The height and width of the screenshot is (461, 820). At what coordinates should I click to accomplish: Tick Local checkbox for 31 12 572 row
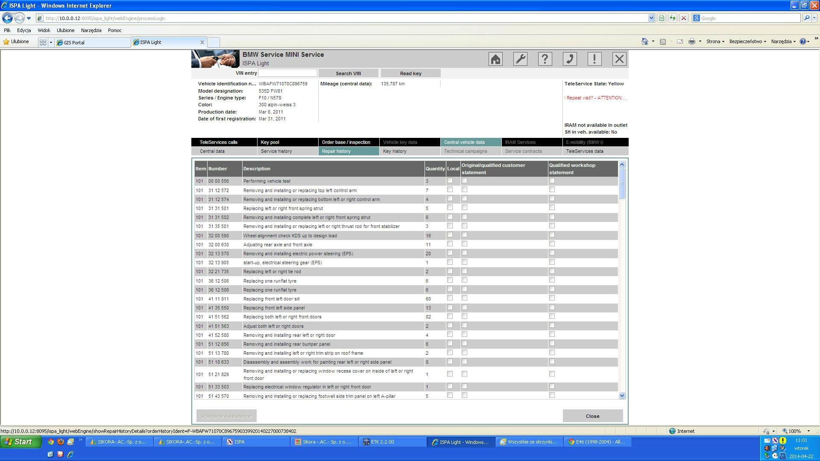[450, 190]
